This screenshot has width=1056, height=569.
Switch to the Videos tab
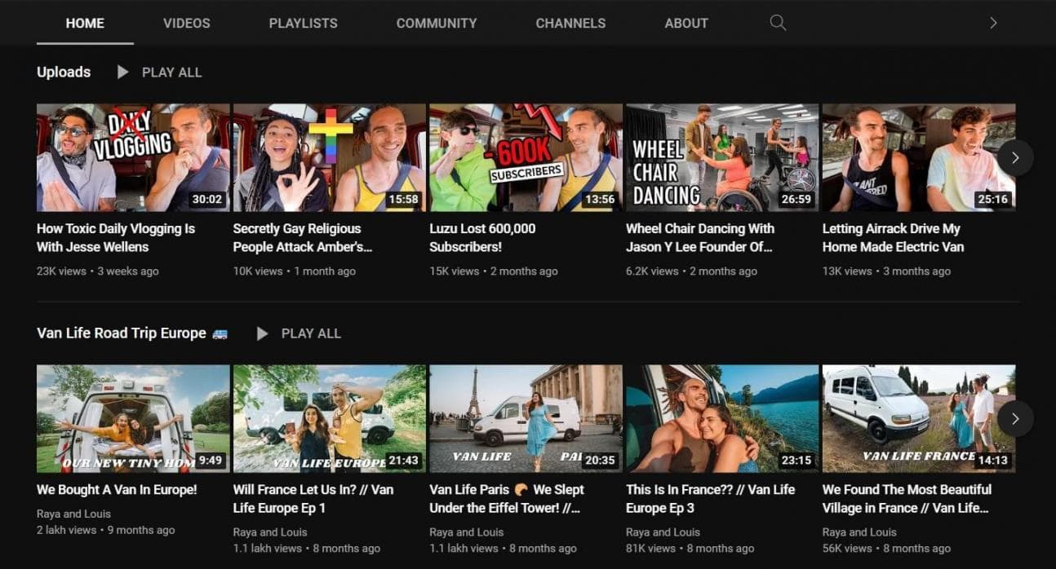[x=186, y=23]
